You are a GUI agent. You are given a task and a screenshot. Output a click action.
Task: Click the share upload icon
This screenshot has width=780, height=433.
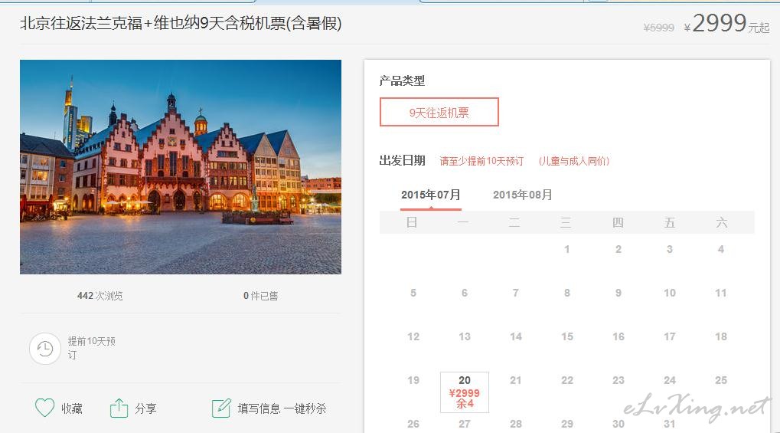(119, 408)
